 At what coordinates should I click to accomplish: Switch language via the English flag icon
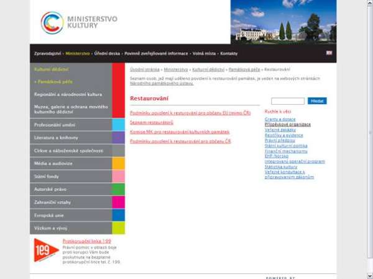[x=329, y=53]
